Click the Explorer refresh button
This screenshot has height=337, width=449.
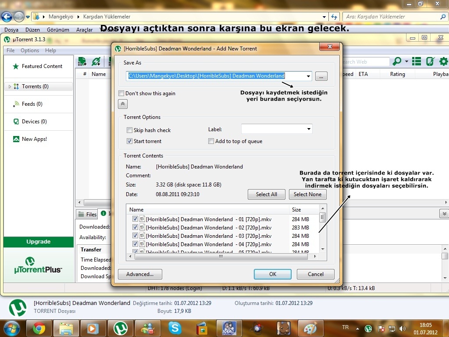pyautogui.click(x=334, y=17)
